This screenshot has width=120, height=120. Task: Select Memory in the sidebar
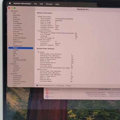16,40
